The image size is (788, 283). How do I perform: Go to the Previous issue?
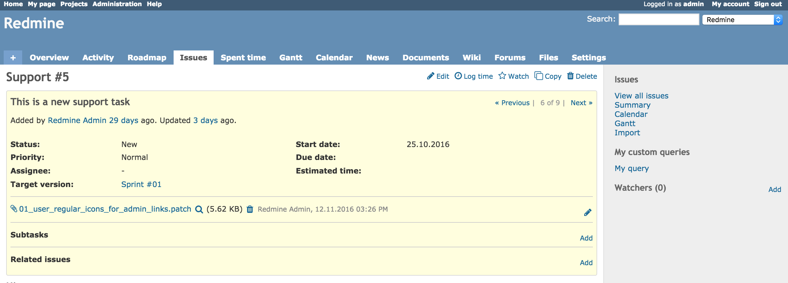[512, 103]
